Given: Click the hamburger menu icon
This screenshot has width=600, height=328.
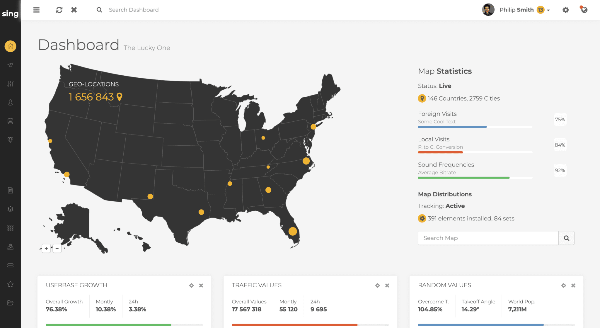Looking at the screenshot, I should pyautogui.click(x=36, y=10).
